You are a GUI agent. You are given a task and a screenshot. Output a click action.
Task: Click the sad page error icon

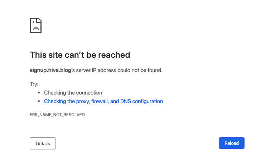coord(35,25)
